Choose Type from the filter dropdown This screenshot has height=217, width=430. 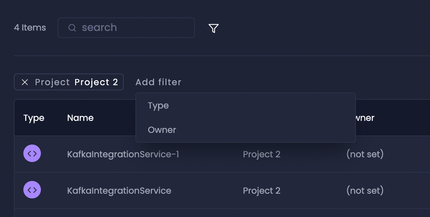pos(245,106)
